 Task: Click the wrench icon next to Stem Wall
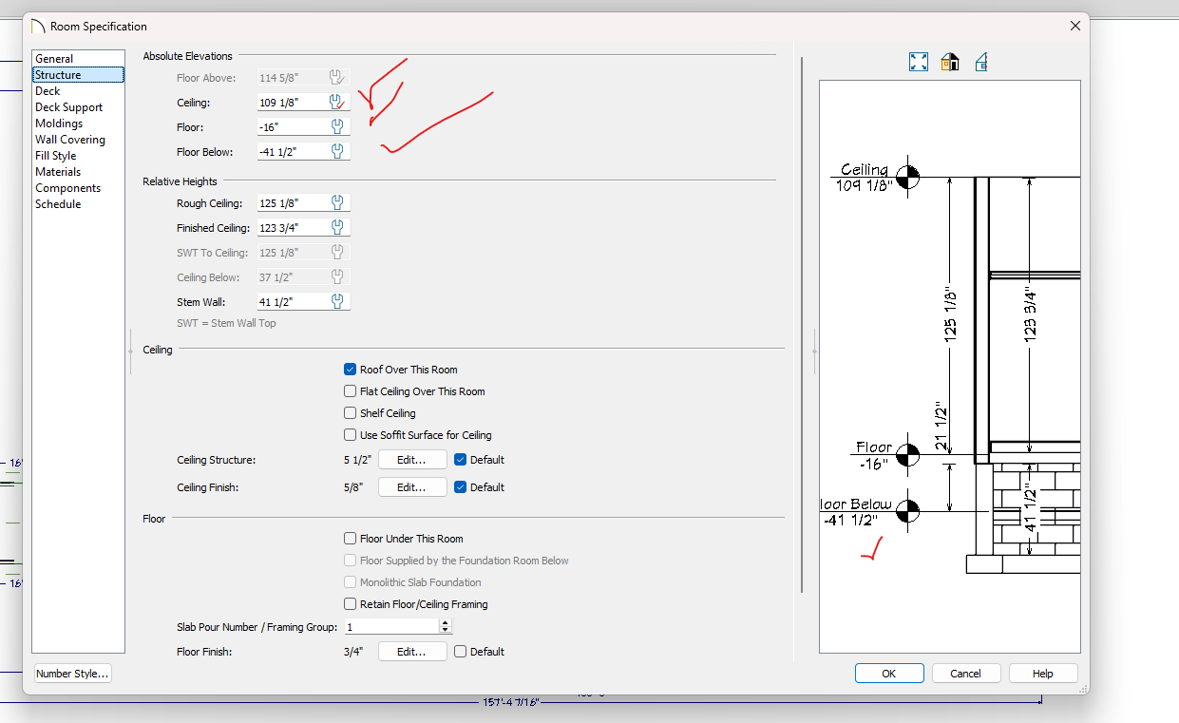336,301
